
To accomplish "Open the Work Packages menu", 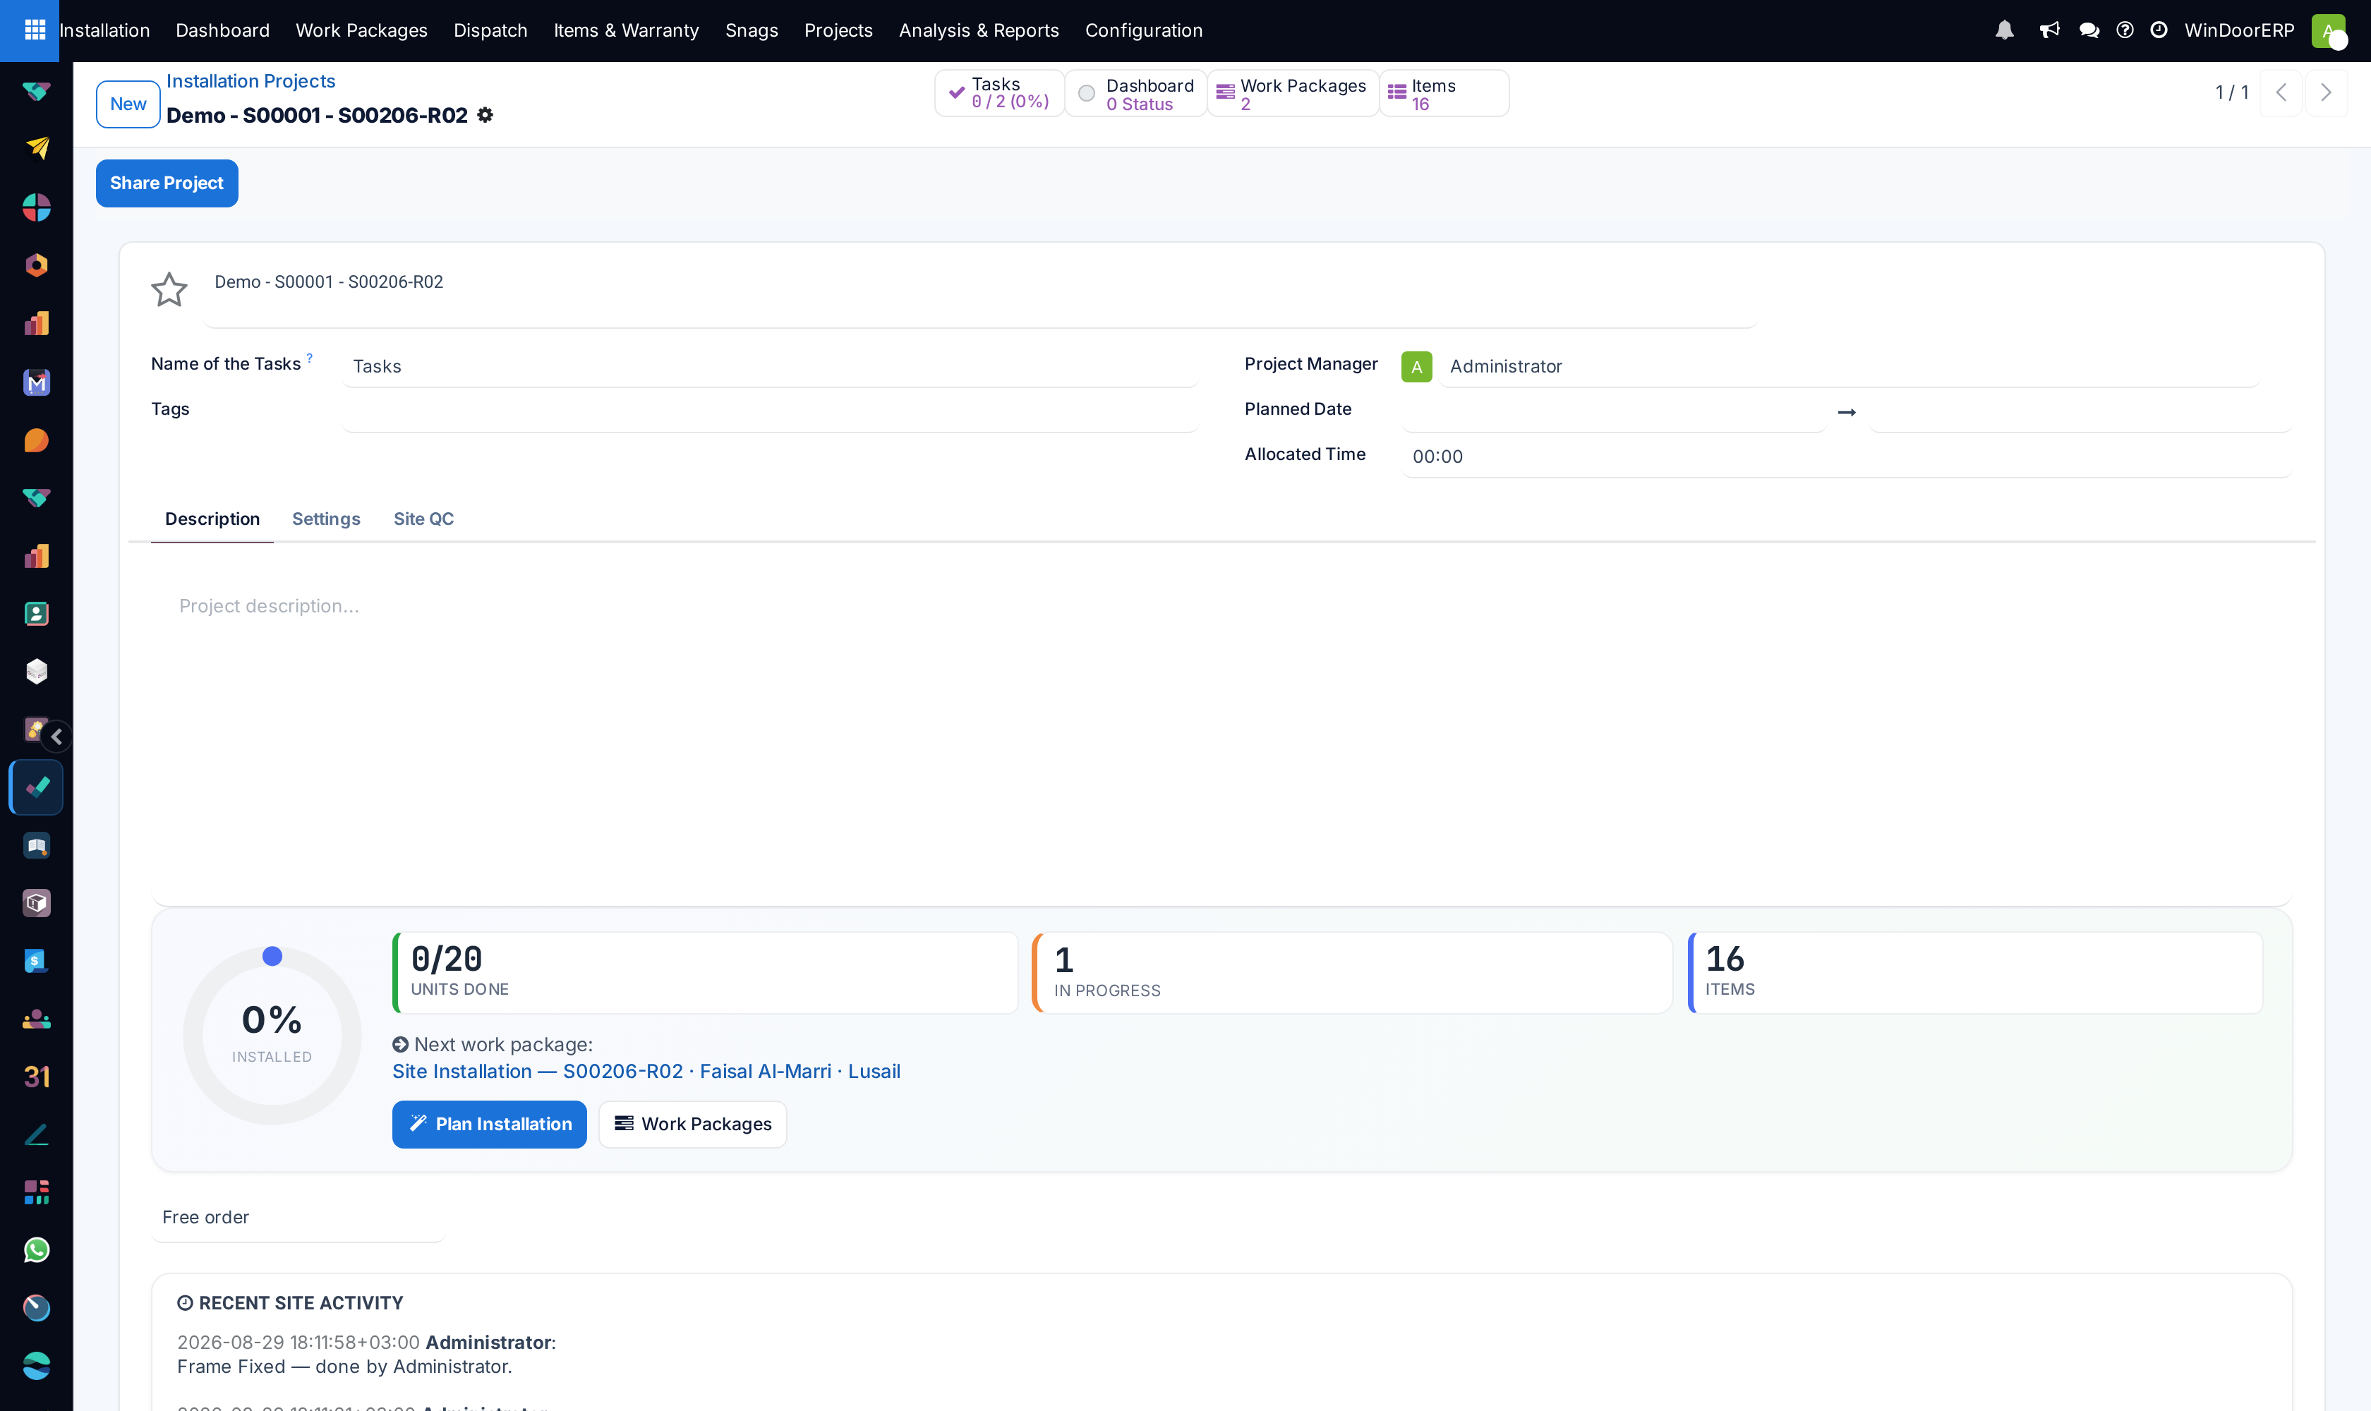I will (361, 30).
